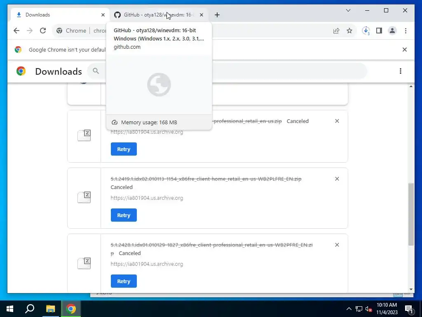Image resolution: width=422 pixels, height=317 pixels.
Task: Retry the WB2PLFRE_EN.zip download
Action: [x=124, y=215]
